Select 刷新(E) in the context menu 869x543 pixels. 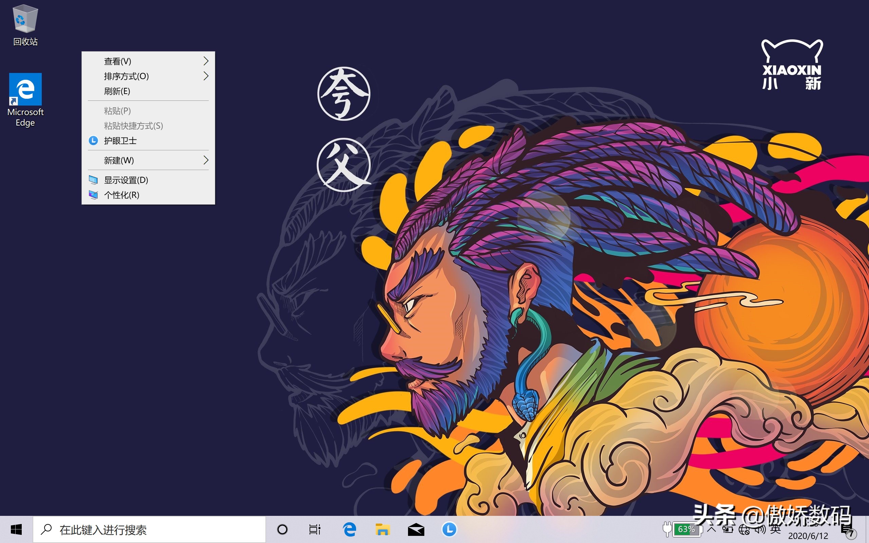pos(117,91)
